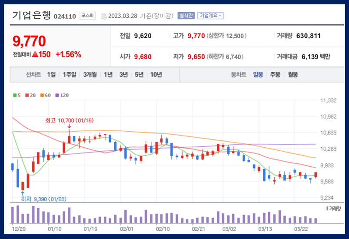This screenshot has width=349, height=239.
Task: Click the 최고 10,700 (01/16) marker label
Action: (69, 120)
